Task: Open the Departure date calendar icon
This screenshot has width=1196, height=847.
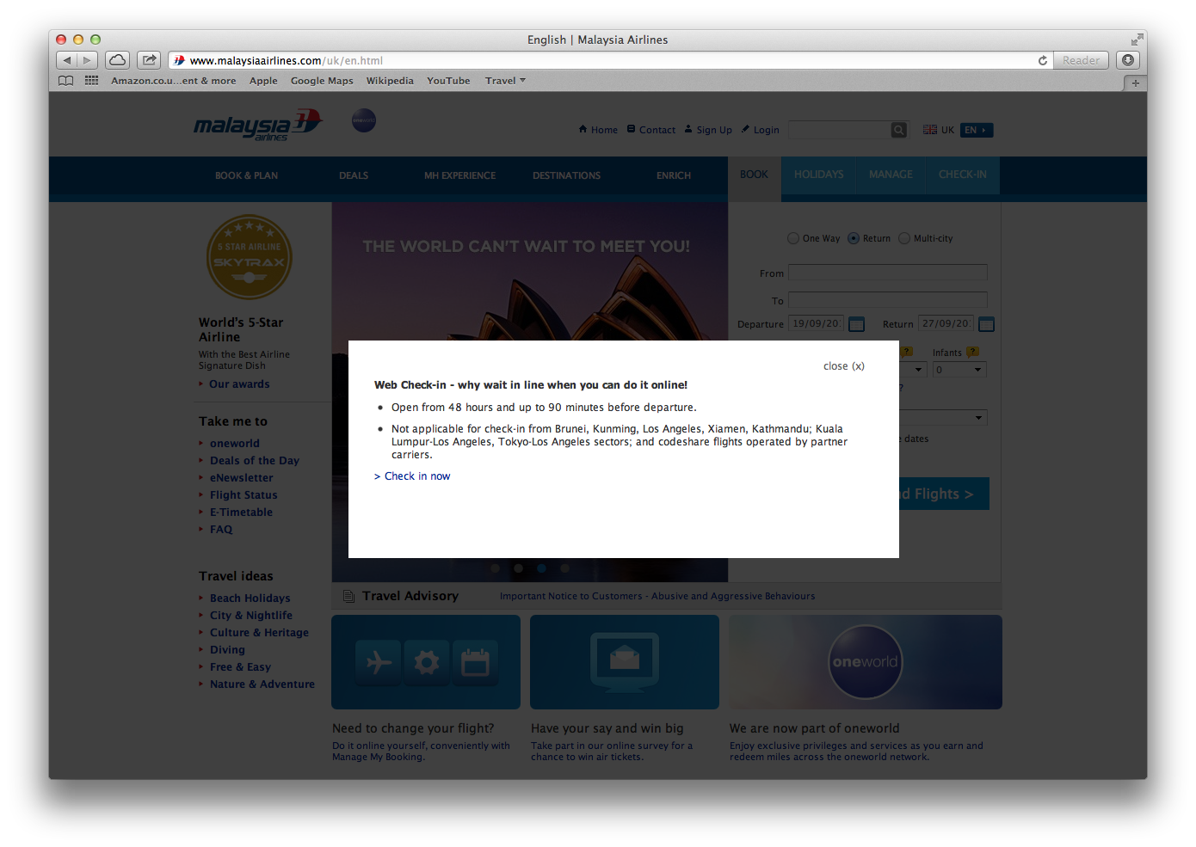Action: pos(856,324)
